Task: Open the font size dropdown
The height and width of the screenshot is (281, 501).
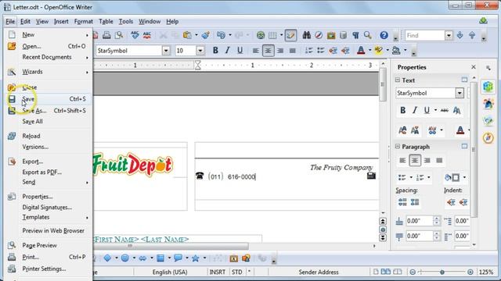Action: point(200,50)
